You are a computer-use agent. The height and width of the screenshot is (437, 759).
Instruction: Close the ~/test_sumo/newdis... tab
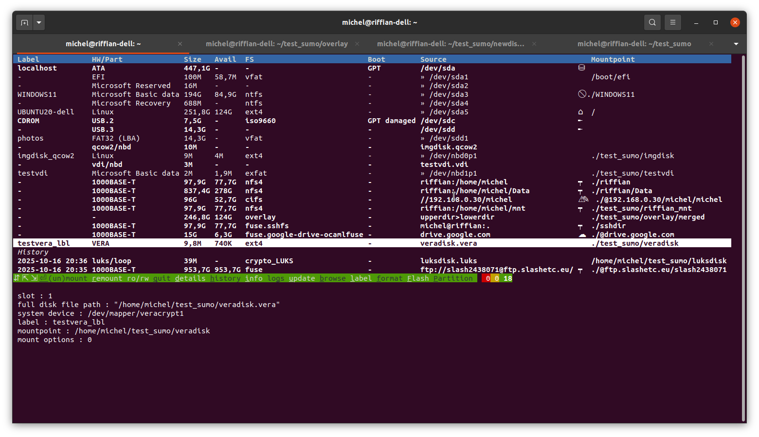(x=534, y=44)
